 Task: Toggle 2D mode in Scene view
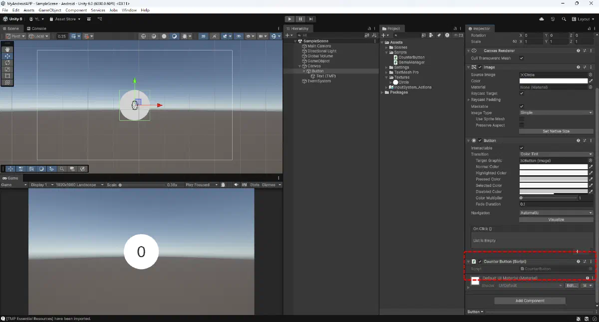[204, 36]
